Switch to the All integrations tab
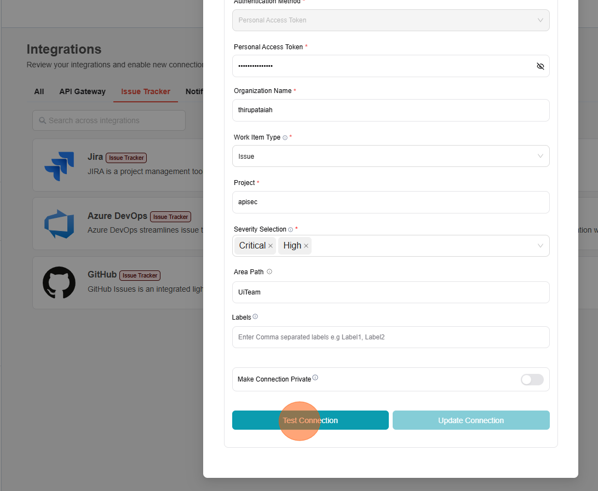This screenshot has height=491, width=598. coord(39,91)
